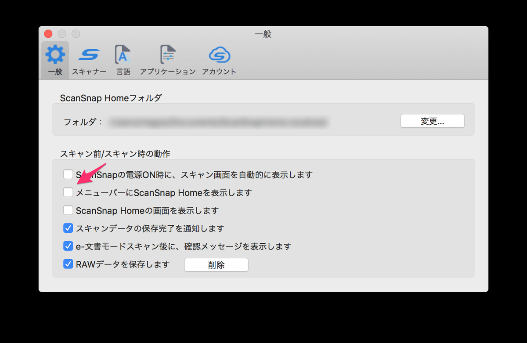The height and width of the screenshot is (343, 527).
Task: Enable showing ScanSnap Home in the menu bar
Action: click(x=68, y=192)
